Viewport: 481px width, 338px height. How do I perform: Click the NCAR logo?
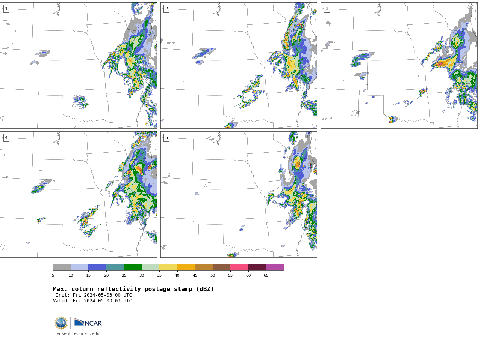[x=88, y=323]
